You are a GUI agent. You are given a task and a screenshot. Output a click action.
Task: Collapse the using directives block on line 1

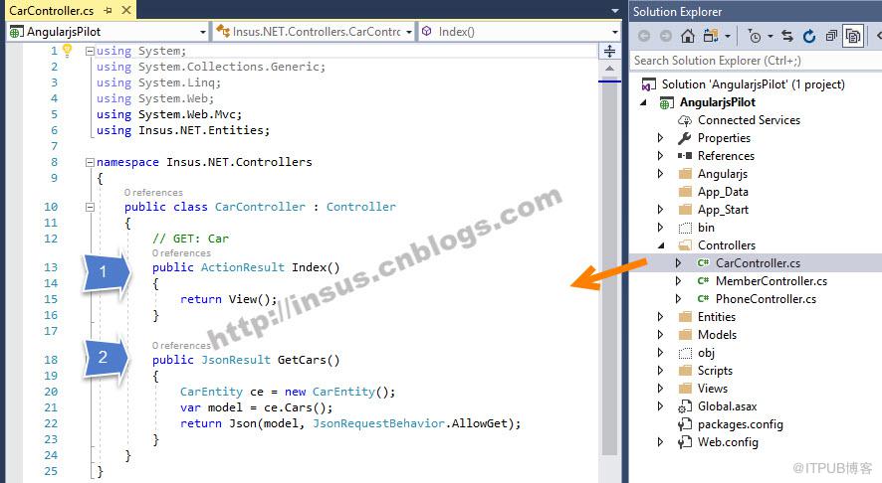point(90,51)
